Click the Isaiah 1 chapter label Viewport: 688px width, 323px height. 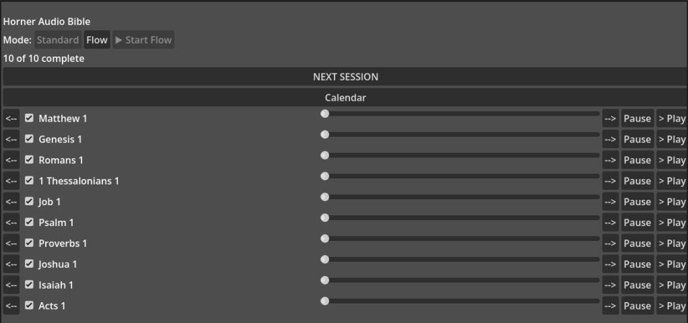56,285
